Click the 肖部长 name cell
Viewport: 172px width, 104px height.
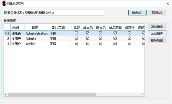coord(37,44)
